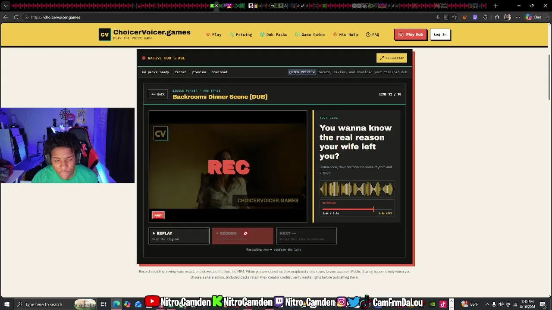Click the microphone icon in system tray
This screenshot has width=552, height=310.
click(x=494, y=304)
